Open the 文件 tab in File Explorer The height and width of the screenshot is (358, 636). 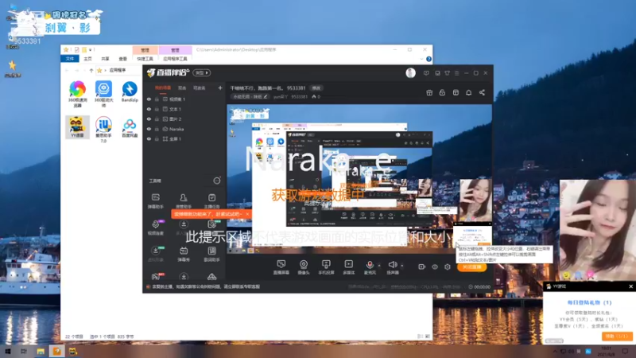coord(70,59)
